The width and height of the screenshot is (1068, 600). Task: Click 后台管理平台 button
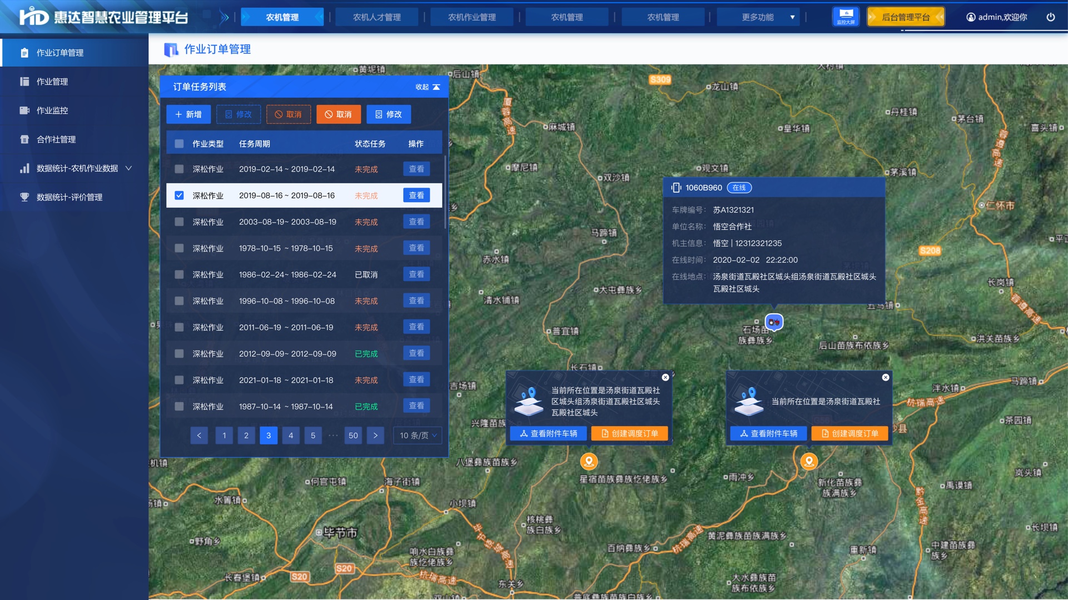(906, 17)
